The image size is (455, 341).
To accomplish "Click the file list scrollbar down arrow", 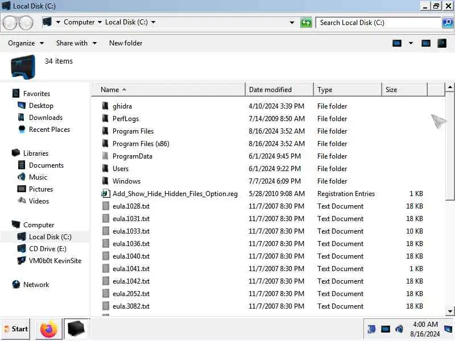I will [450, 311].
